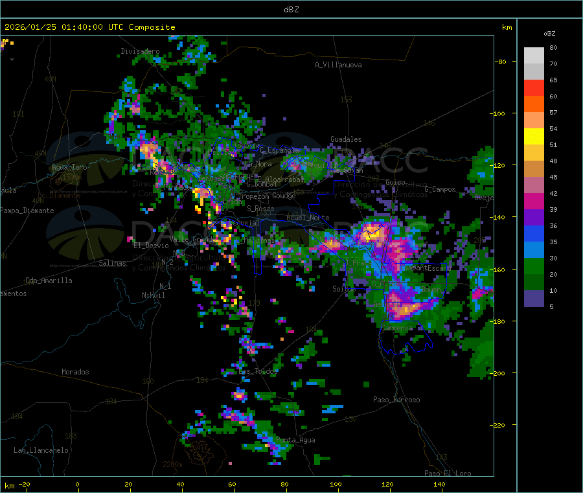Click the 'Nihuil' place label
Viewport: 583px width, 493px height.
point(153,295)
